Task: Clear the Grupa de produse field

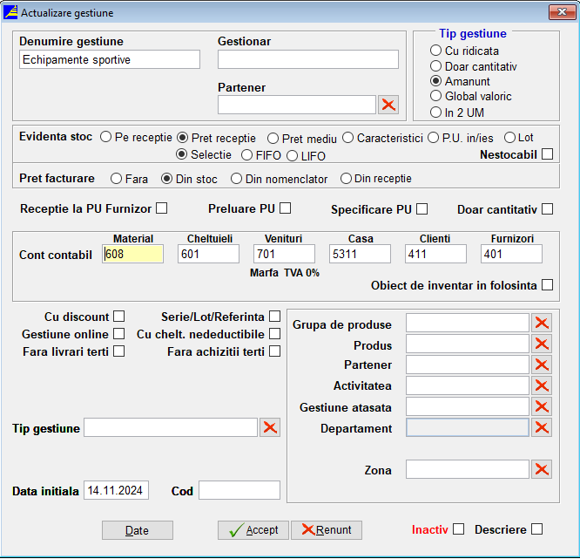Action: click(542, 324)
